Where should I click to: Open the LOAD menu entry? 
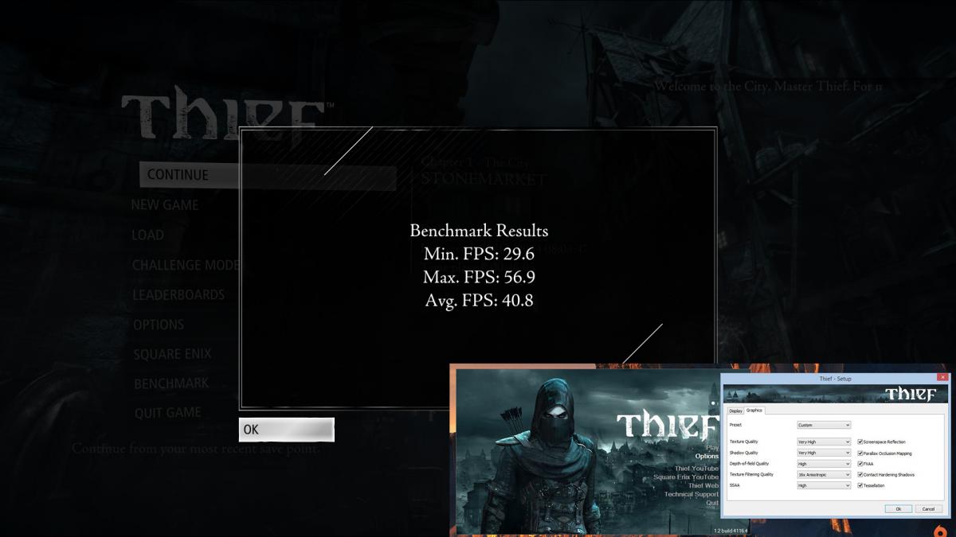(x=148, y=235)
